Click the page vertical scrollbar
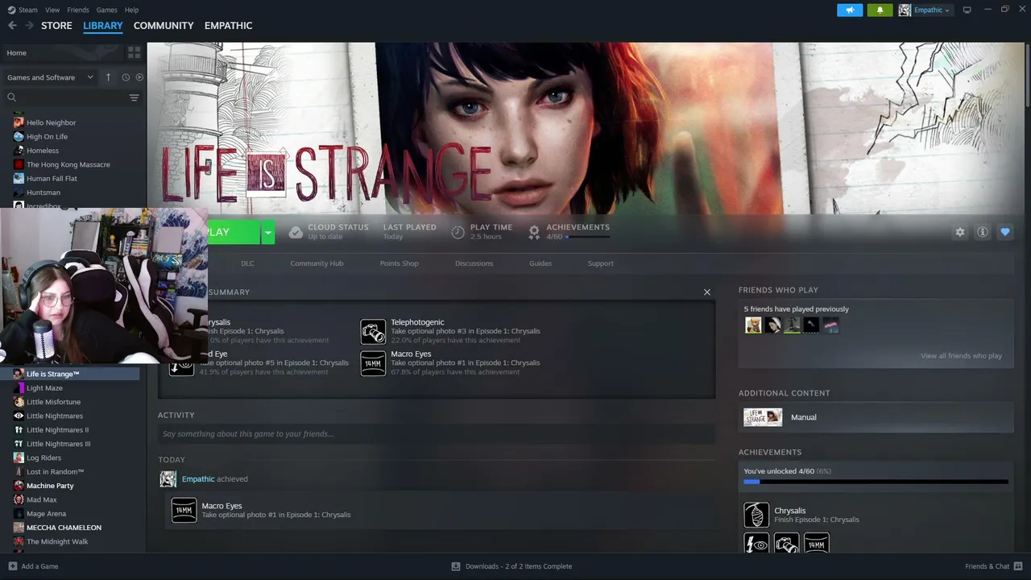 [1027, 77]
